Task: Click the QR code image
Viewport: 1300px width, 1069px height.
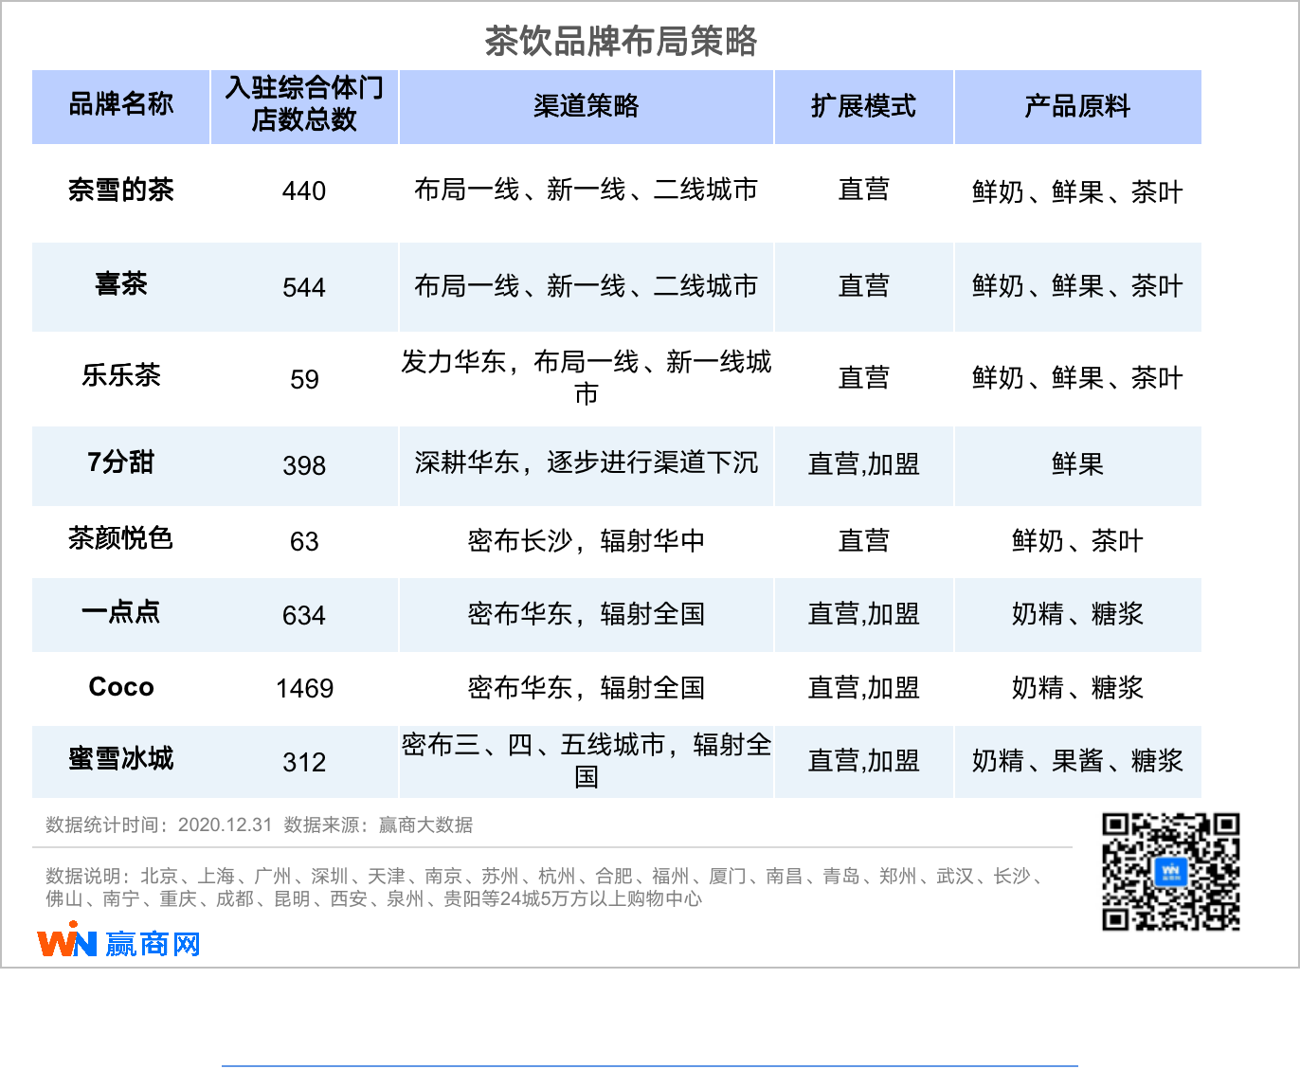Action: point(1171,871)
